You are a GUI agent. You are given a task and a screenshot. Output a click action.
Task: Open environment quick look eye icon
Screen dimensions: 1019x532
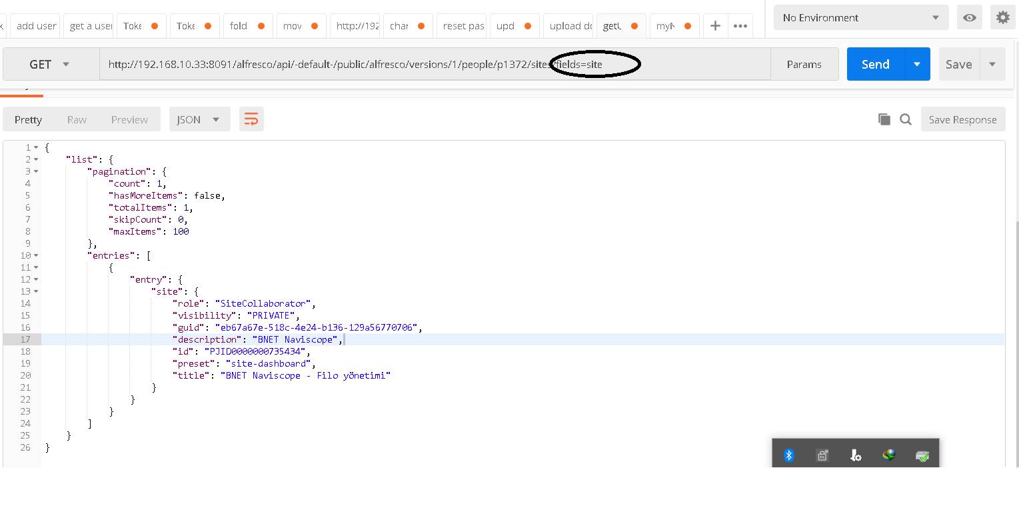pos(970,17)
